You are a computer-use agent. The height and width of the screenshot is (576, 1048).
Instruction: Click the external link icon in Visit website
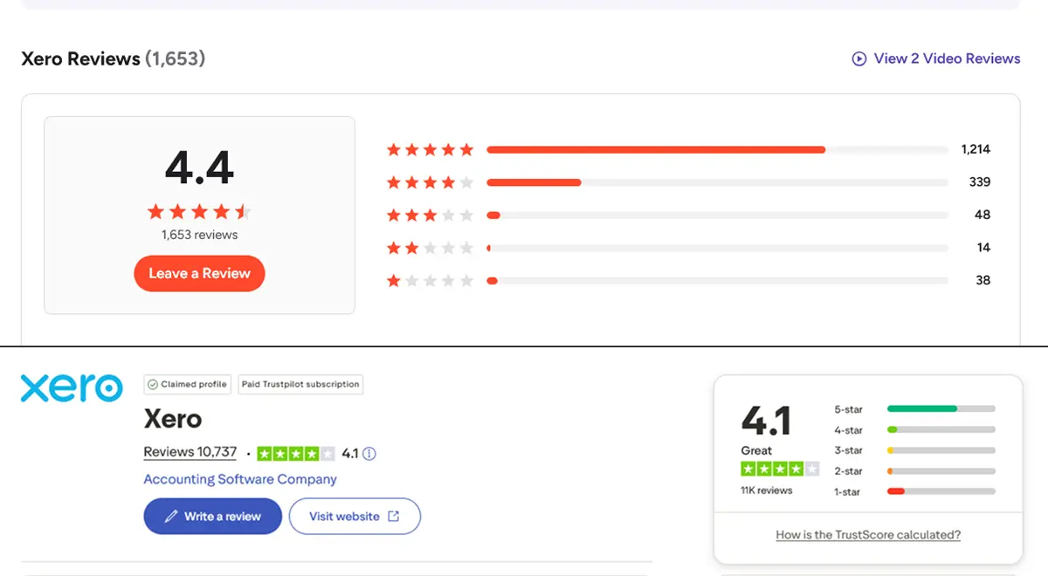tap(396, 516)
